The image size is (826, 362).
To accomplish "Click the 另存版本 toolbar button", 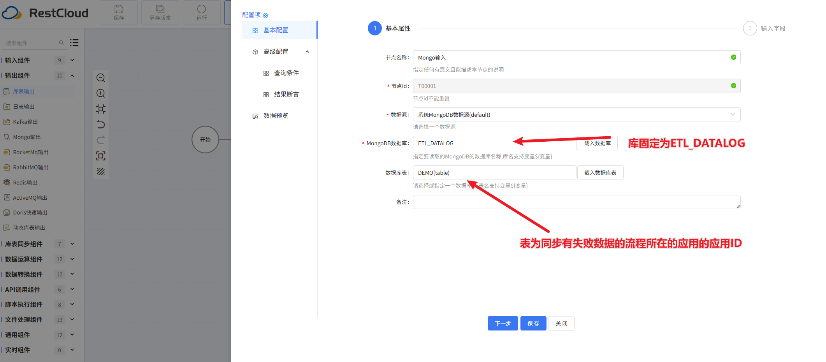I will (x=160, y=12).
